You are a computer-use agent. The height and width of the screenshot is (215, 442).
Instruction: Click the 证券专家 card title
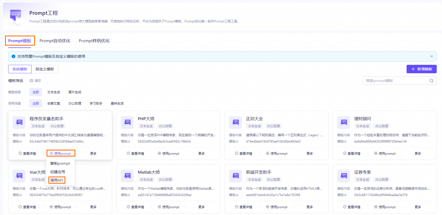(x=363, y=172)
